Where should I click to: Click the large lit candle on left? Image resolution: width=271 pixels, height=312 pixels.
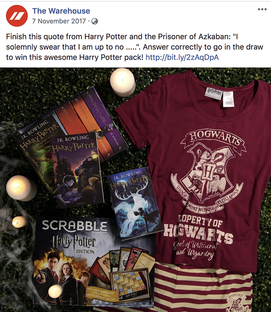pyautogui.click(x=21, y=188)
